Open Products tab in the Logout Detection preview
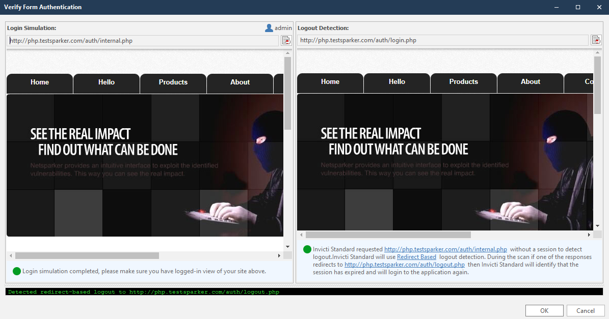Image resolution: width=609 pixels, height=319 pixels. pyautogui.click(x=463, y=82)
